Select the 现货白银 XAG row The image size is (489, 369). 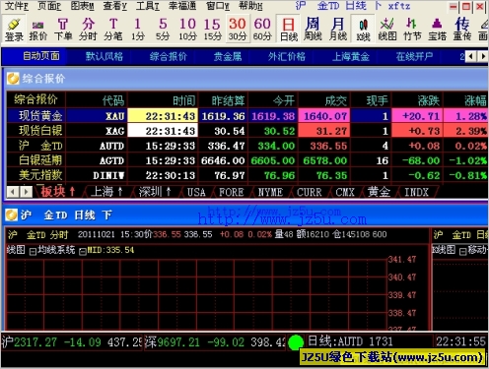pos(247,131)
